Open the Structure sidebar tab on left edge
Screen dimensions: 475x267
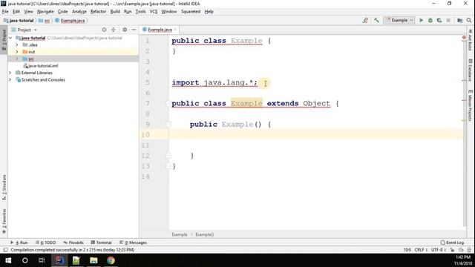click(4, 187)
